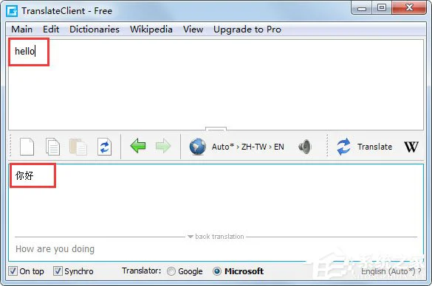Minimize the TranslateClient window
The height and width of the screenshot is (286, 432).
click(x=361, y=8)
